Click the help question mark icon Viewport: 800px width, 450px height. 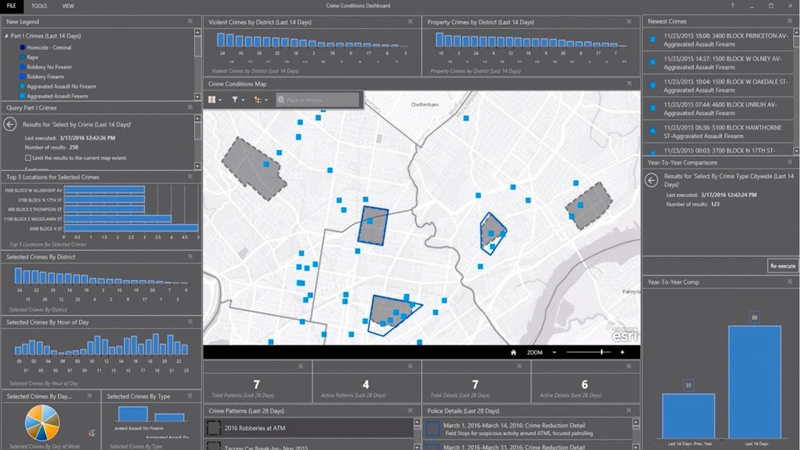tap(732, 6)
